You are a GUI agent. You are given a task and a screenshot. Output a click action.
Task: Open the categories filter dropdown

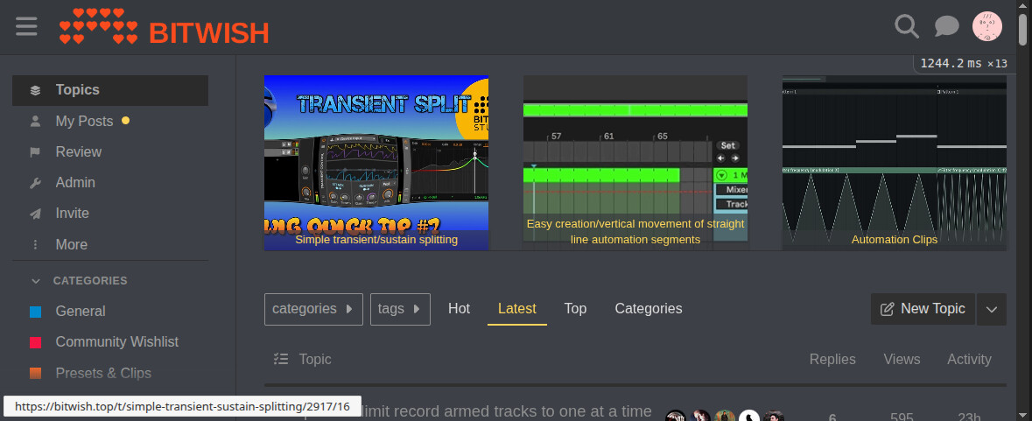tap(313, 309)
